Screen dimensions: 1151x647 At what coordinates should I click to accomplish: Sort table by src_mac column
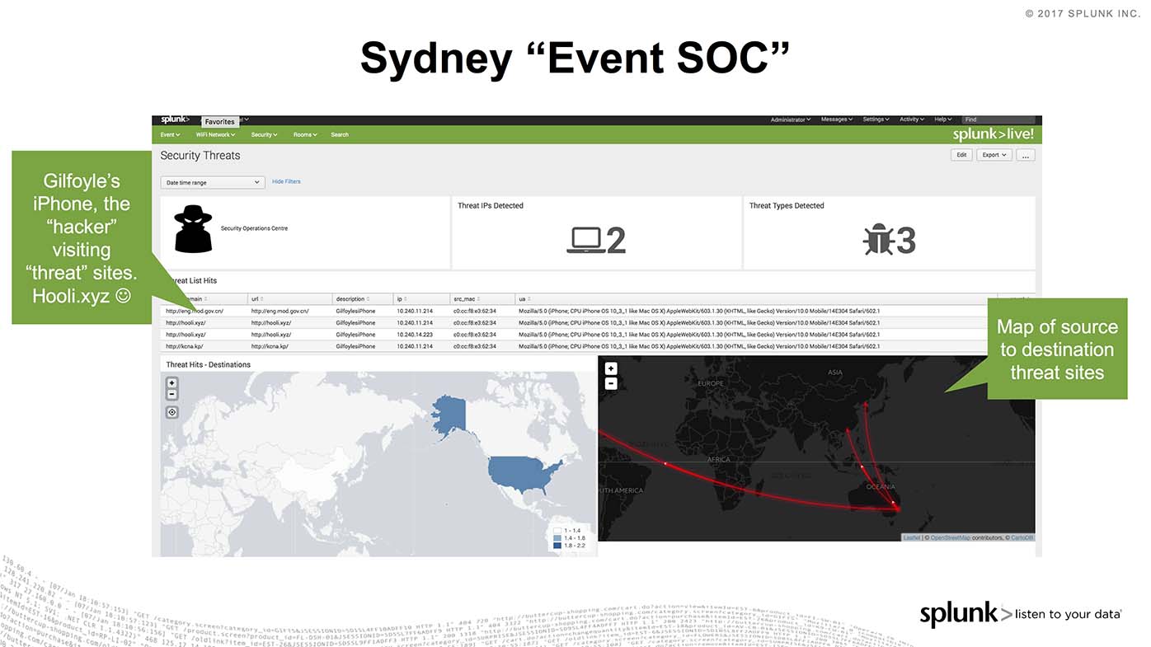(467, 298)
